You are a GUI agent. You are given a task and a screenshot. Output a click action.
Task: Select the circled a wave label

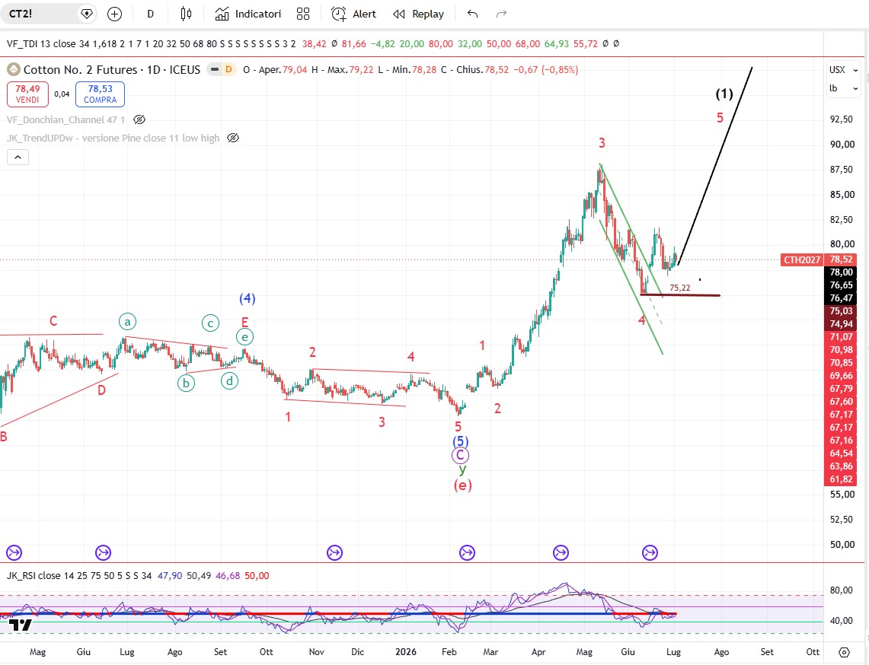coord(127,322)
